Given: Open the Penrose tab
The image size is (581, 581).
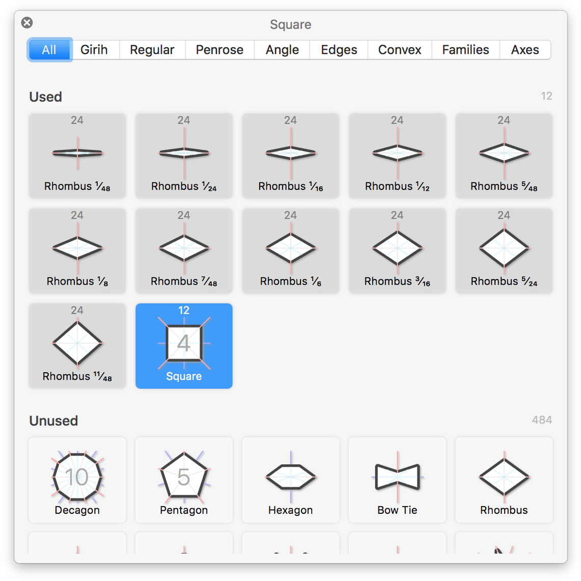Looking at the screenshot, I should click(219, 50).
